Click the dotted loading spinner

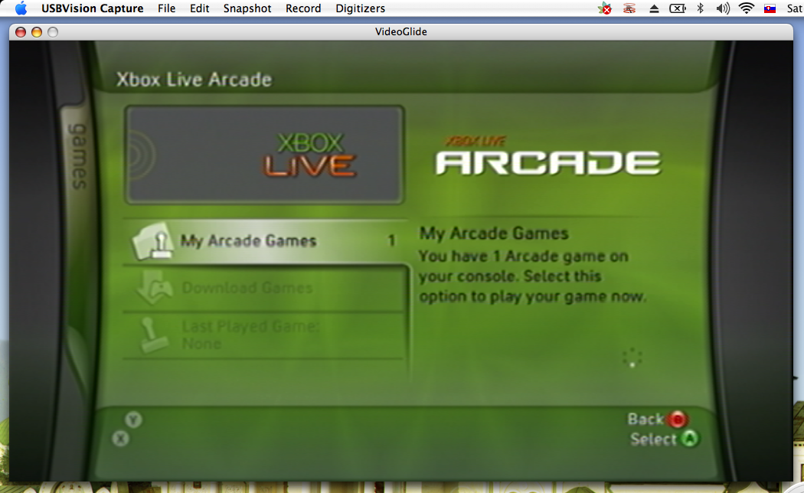click(x=632, y=358)
